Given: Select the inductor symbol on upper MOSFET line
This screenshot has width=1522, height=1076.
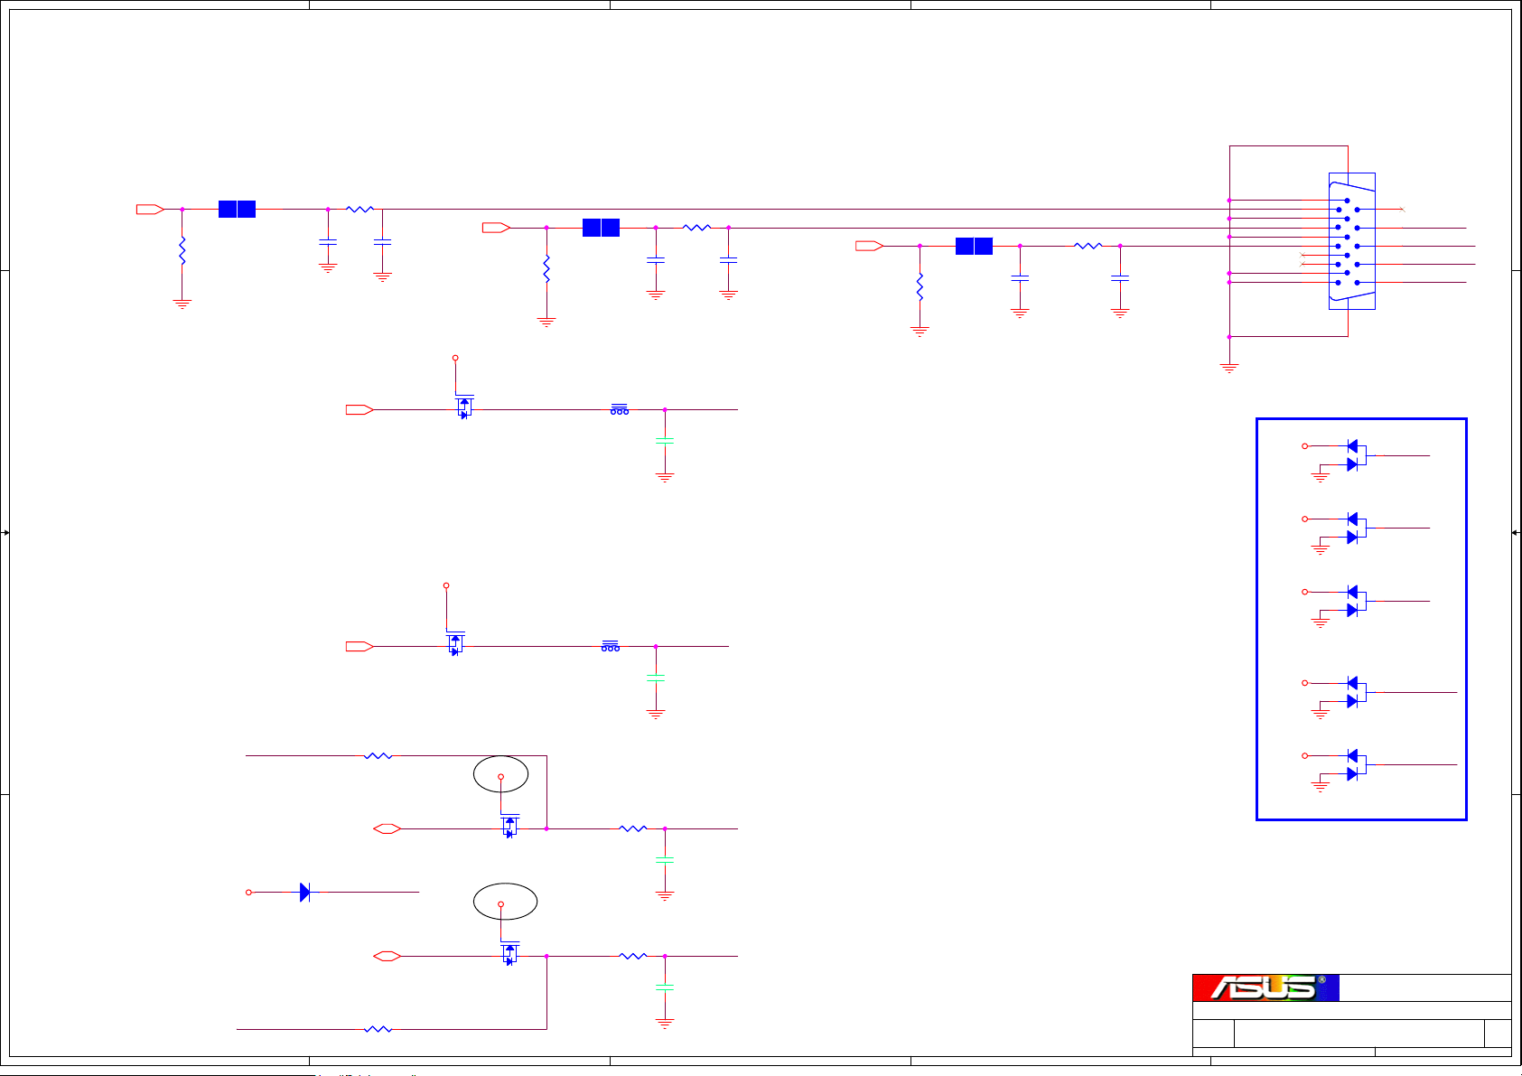Looking at the screenshot, I should 619,410.
